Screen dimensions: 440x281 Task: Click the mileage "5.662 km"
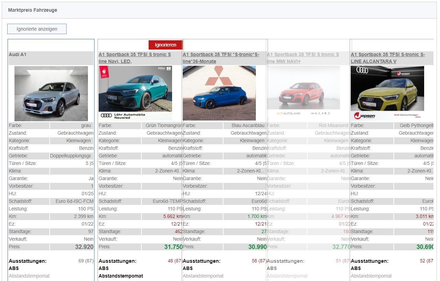point(173,217)
